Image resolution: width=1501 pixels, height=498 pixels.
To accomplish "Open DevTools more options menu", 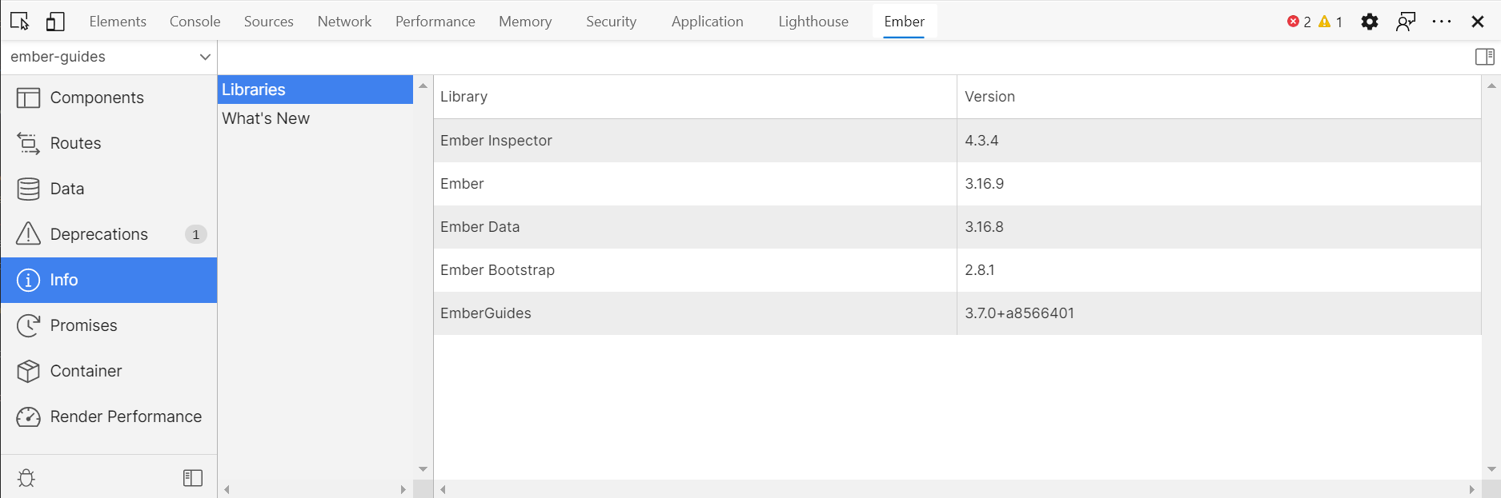I will (1441, 22).
